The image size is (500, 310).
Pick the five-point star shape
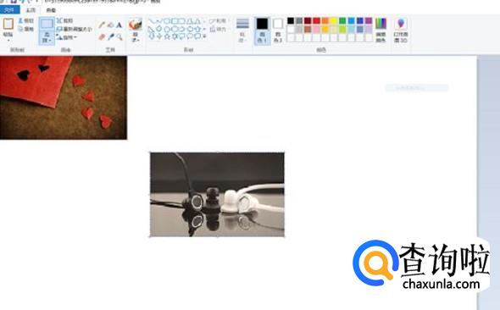[167, 36]
